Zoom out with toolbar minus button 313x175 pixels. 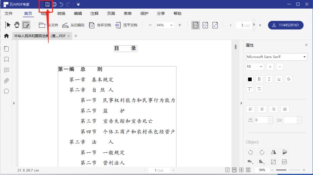(x=150, y=25)
